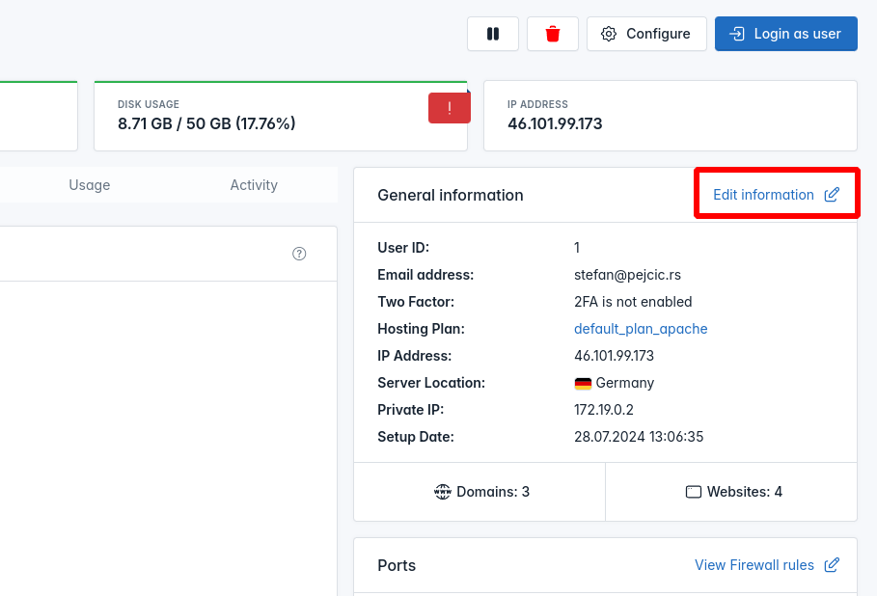The width and height of the screenshot is (877, 596).
Task: Select the IP Address card at top
Action: coord(670,116)
